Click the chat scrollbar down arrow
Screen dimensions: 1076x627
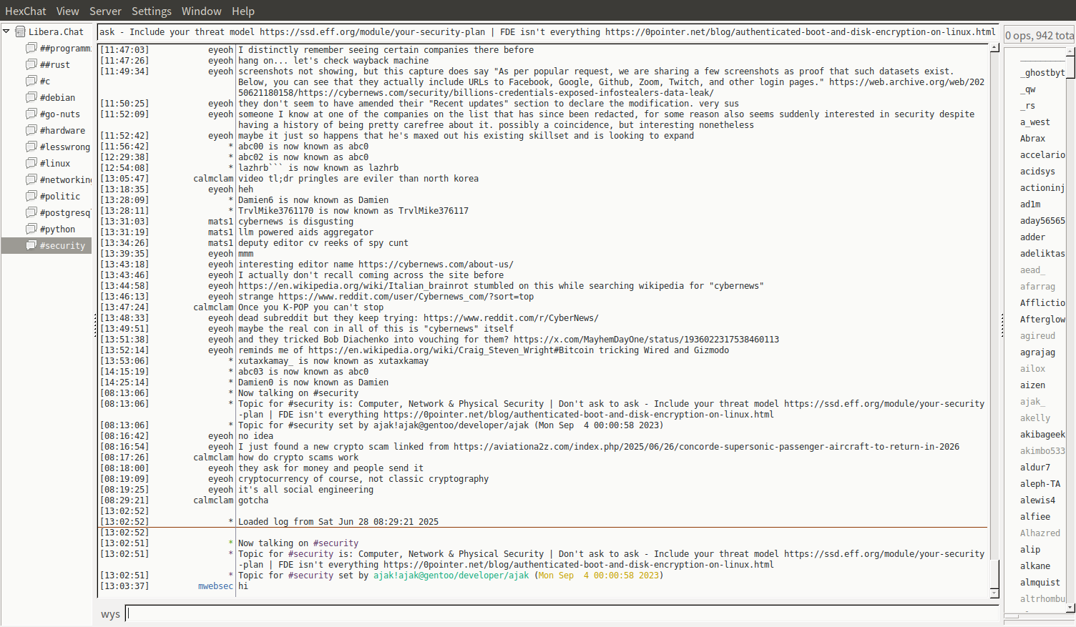(994, 593)
